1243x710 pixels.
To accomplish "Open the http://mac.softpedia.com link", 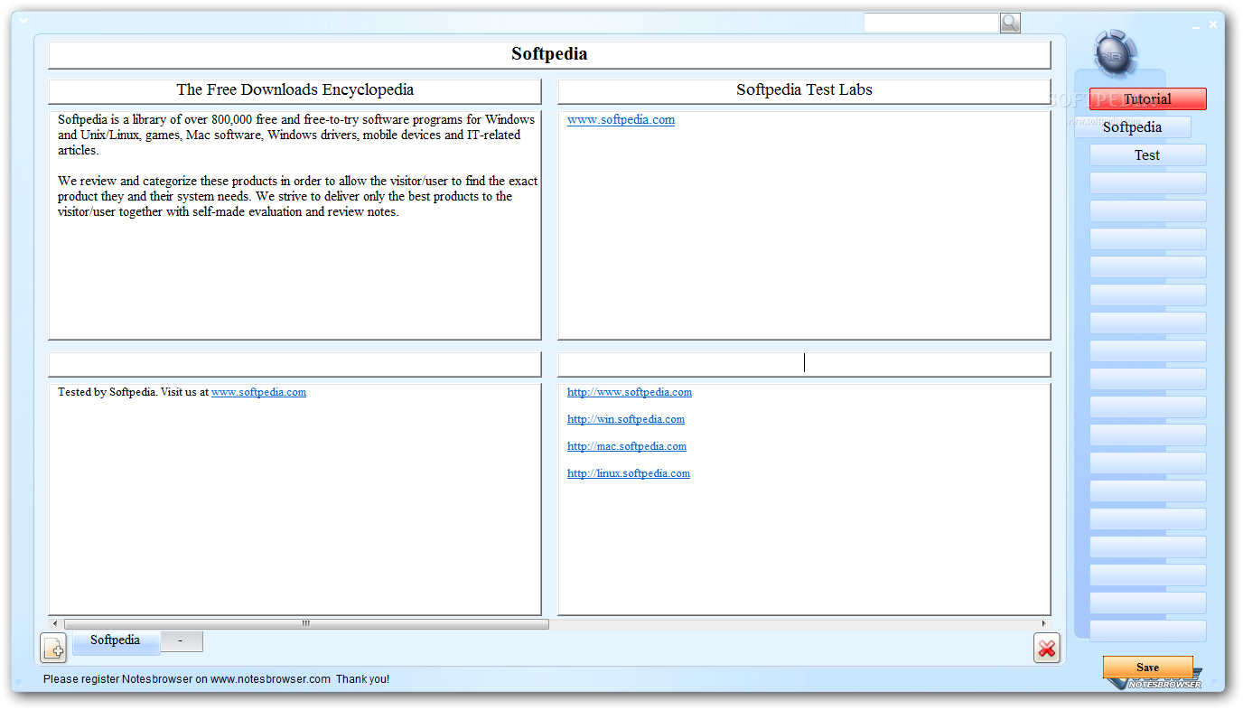I will click(x=627, y=446).
